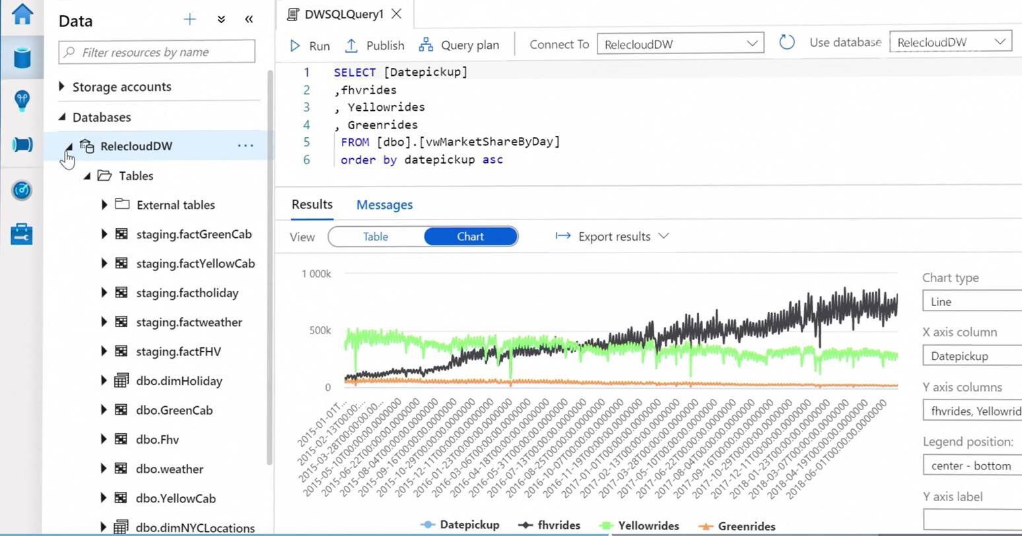1022x536 pixels.
Task: Toggle the Greenrides legend series
Action: (x=737, y=526)
